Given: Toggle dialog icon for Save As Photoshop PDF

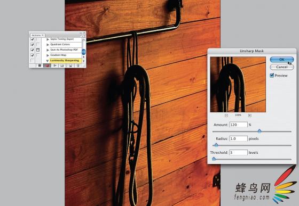Looking at the screenshot, I should tap(38, 50).
